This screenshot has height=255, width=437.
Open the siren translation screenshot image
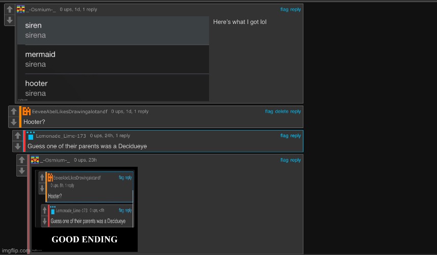pos(113,58)
